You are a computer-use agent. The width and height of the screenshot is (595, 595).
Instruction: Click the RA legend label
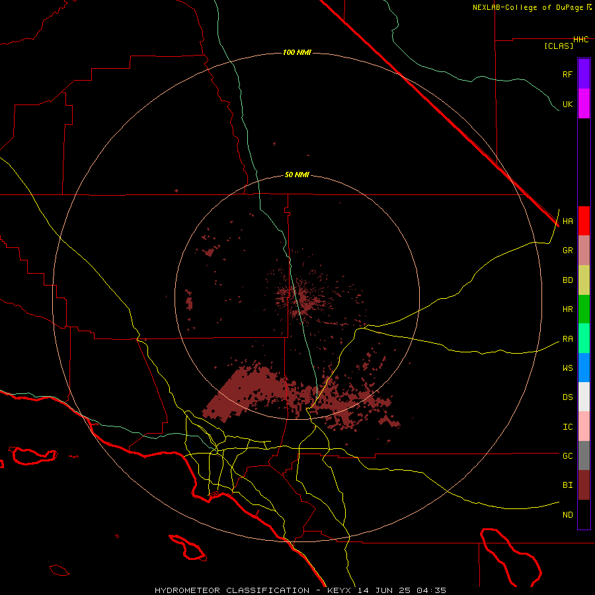[x=568, y=338]
